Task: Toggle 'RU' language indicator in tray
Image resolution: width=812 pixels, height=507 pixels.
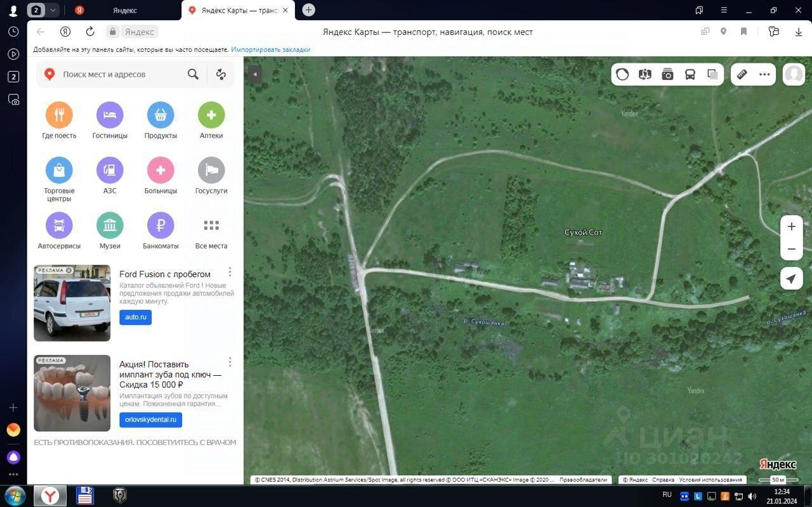Action: coord(667,494)
